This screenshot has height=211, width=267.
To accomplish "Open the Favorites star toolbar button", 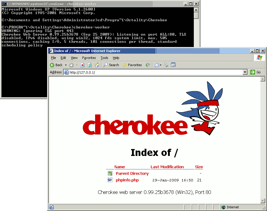I will [132, 65].
